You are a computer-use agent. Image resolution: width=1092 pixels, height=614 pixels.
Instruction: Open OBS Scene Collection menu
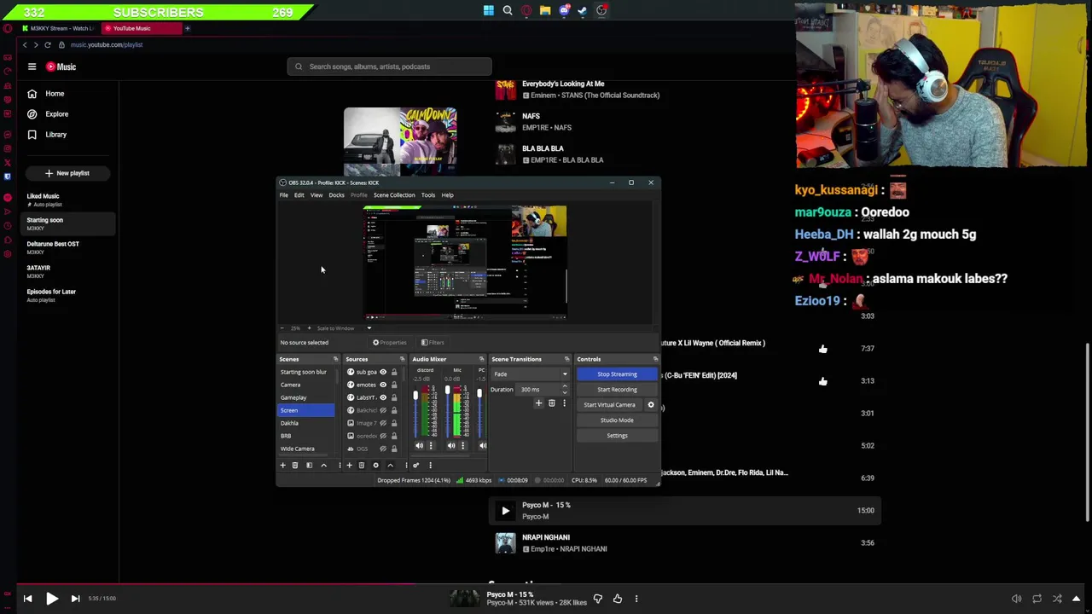pyautogui.click(x=394, y=195)
